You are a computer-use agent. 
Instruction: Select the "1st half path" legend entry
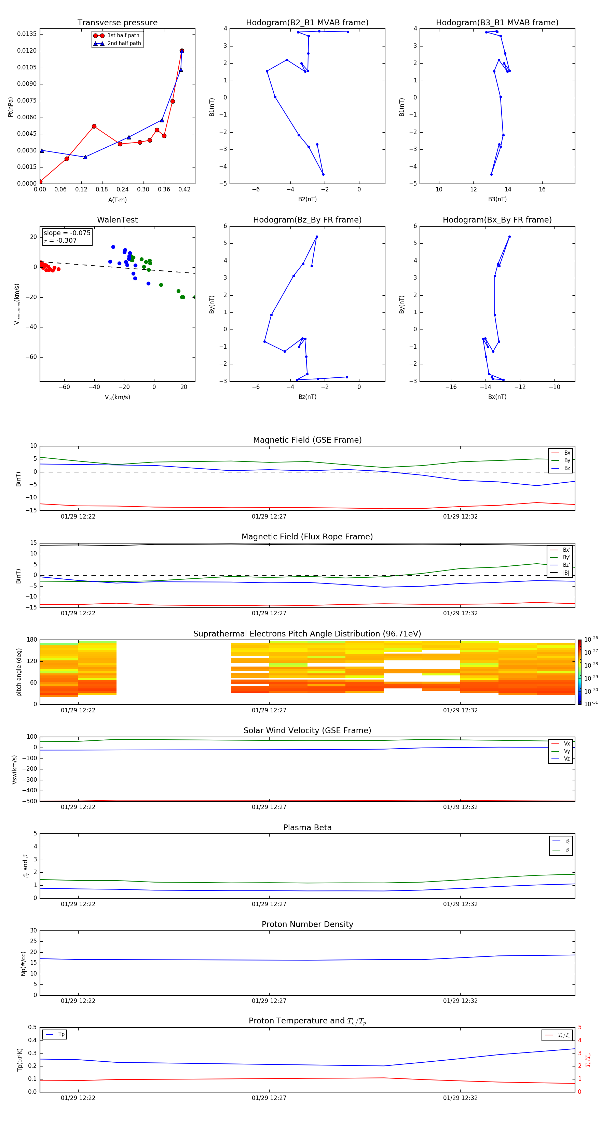click(x=117, y=36)
